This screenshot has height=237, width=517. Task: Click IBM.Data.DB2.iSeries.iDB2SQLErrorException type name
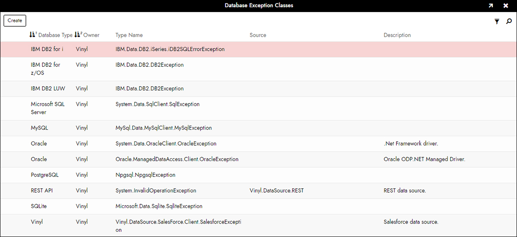point(170,49)
